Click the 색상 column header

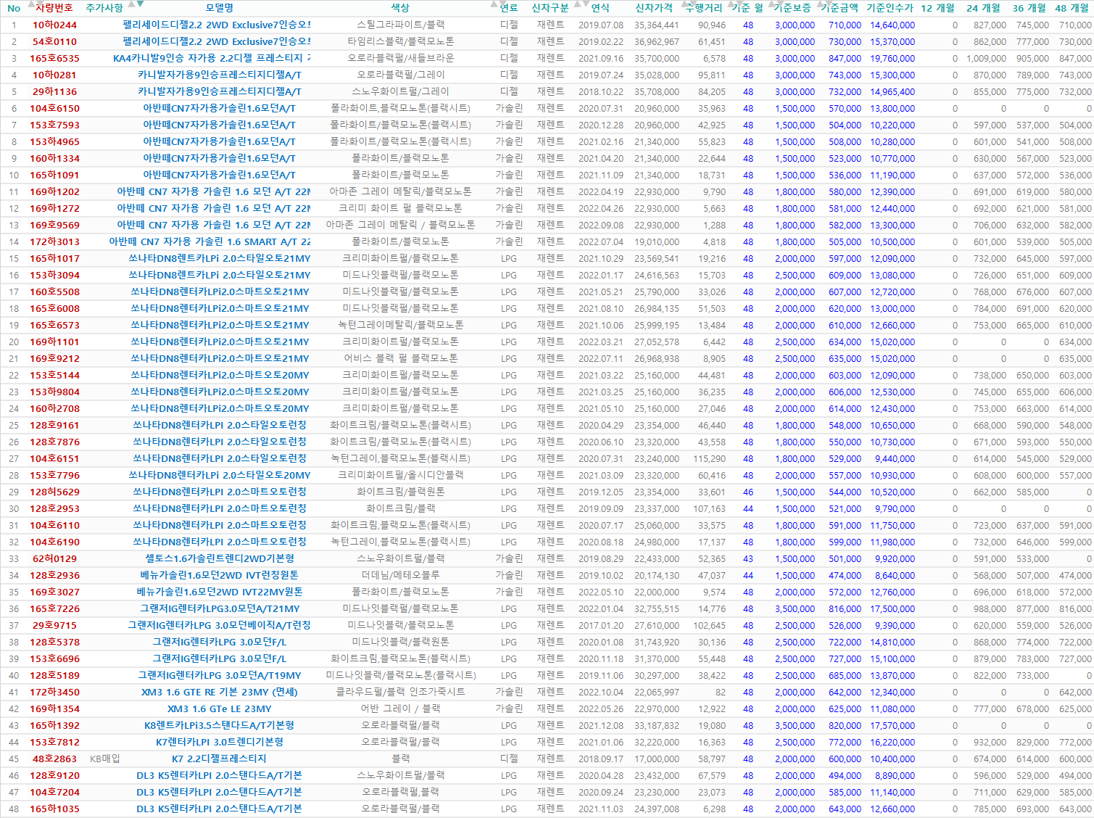point(400,8)
